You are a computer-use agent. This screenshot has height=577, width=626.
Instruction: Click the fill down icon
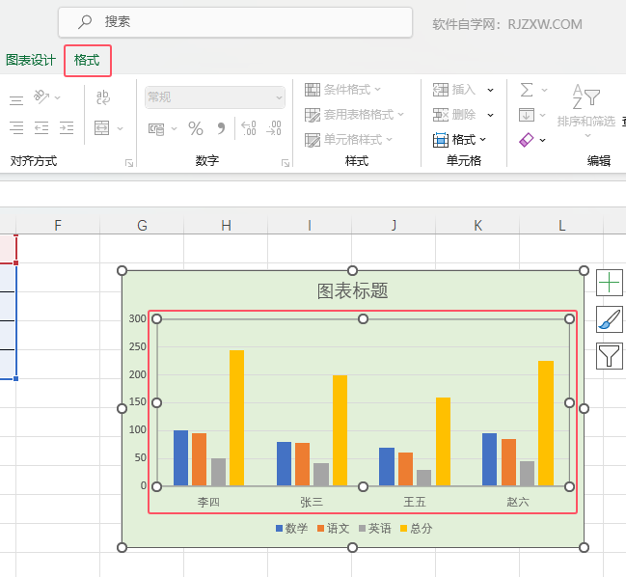(527, 115)
